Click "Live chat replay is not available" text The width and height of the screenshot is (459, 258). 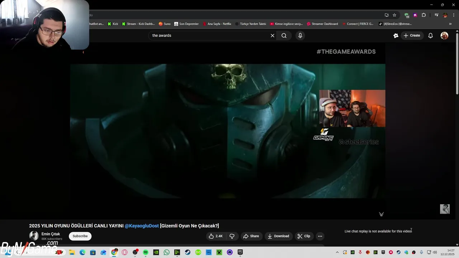(x=378, y=231)
